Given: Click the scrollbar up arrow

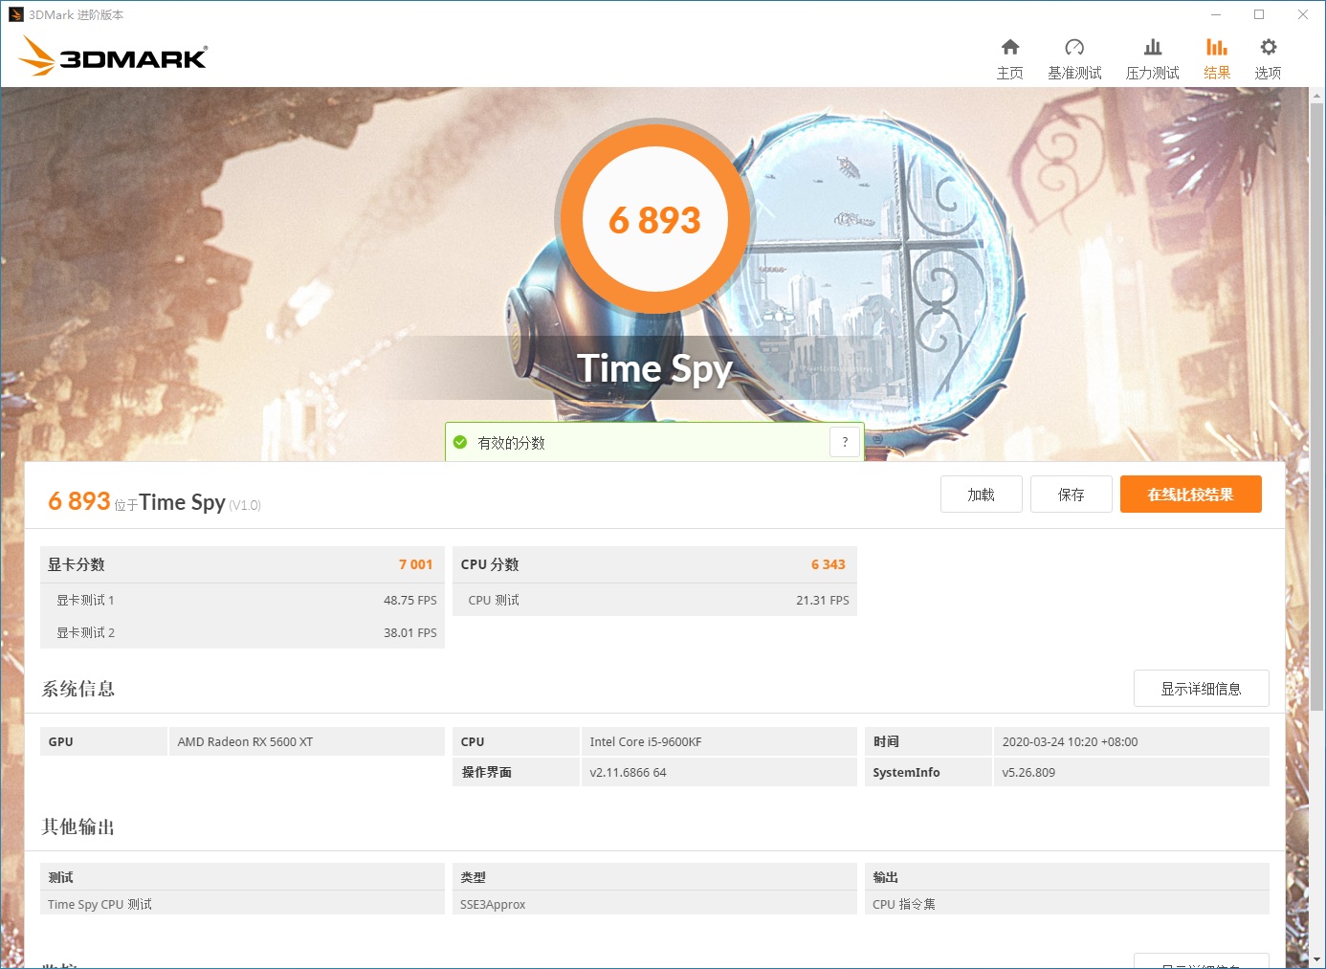Looking at the screenshot, I should point(1318,95).
